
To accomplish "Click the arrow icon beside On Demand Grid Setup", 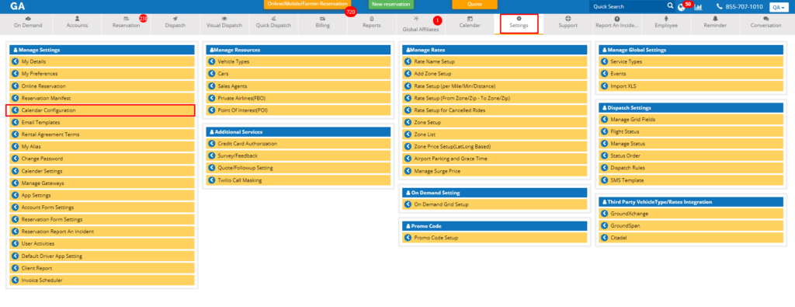I will [x=408, y=204].
